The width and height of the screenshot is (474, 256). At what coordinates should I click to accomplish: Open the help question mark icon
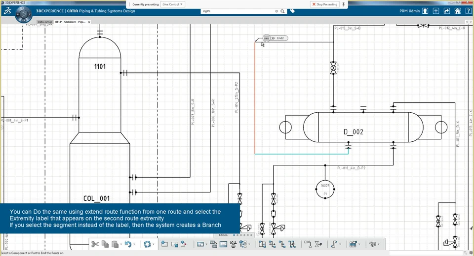[x=468, y=11]
